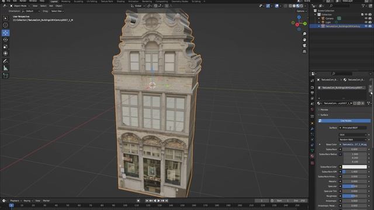The width and height of the screenshot is (374, 210).
Task: Toggle the Use Nodes button
Action: click(344, 121)
